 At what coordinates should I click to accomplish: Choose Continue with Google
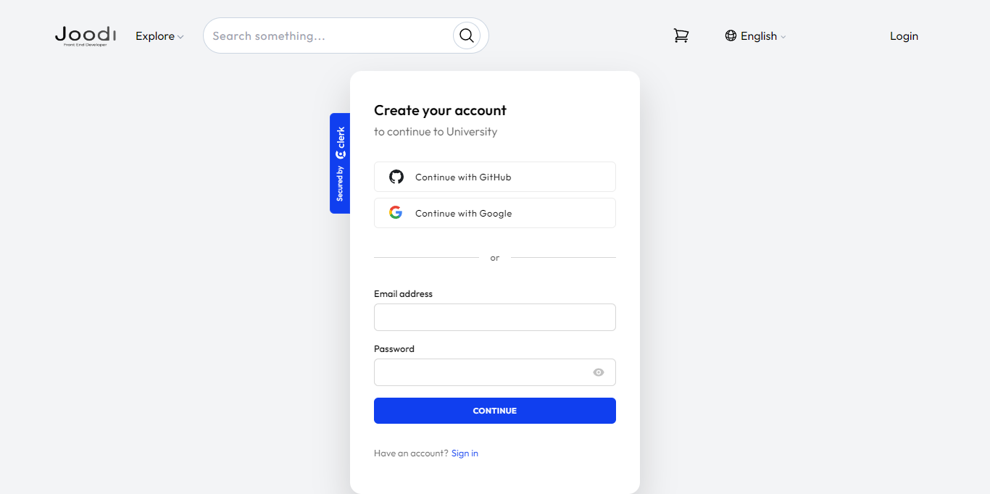495,213
